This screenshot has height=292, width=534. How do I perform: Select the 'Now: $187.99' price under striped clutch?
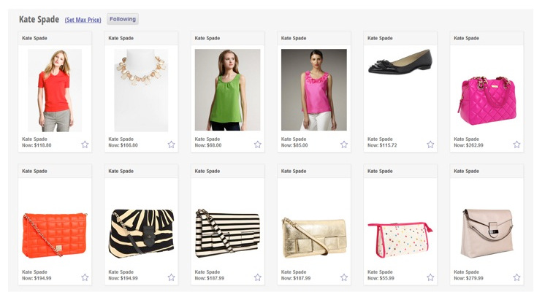pyautogui.click(x=210, y=278)
